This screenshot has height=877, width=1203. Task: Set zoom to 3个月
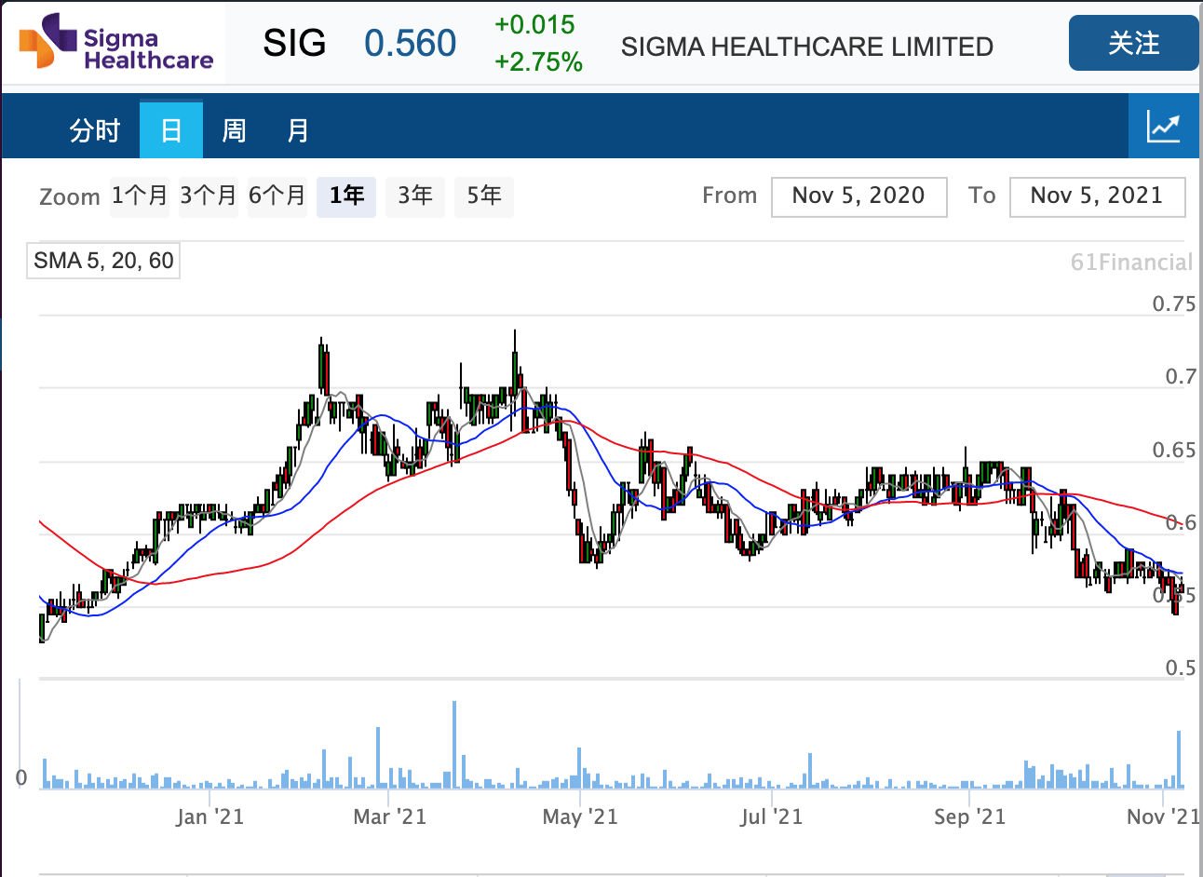point(209,196)
